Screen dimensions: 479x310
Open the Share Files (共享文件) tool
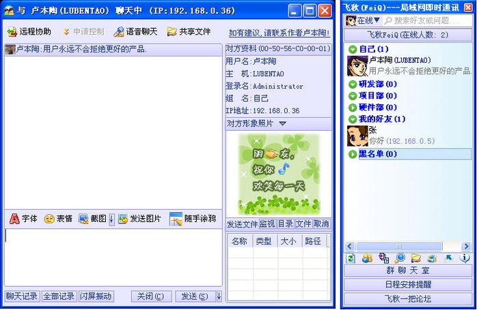(188, 32)
